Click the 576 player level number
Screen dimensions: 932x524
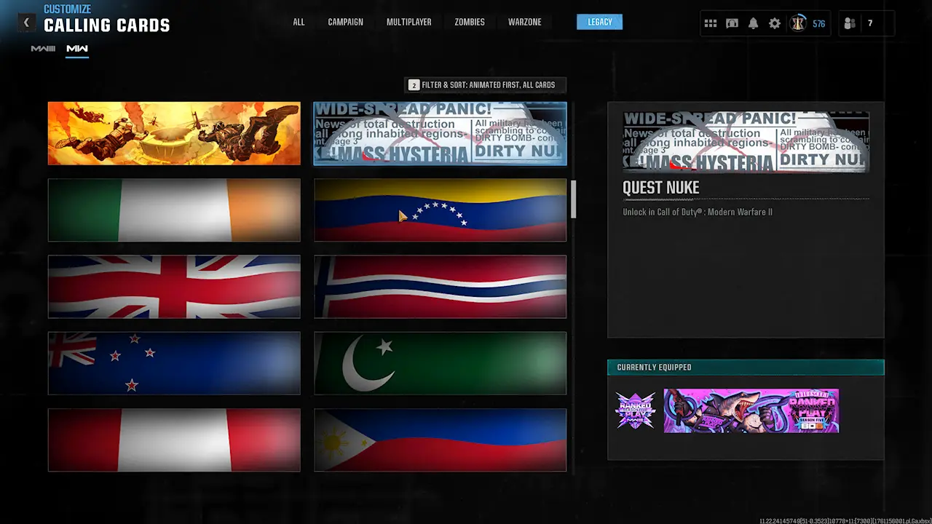coord(819,23)
